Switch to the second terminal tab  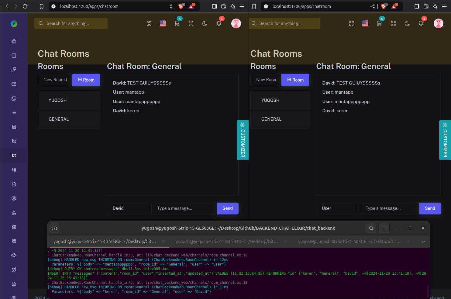point(227,241)
